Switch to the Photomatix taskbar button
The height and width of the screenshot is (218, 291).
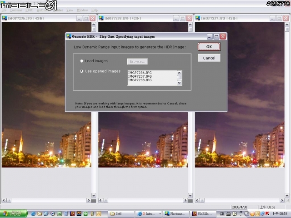tap(176, 214)
